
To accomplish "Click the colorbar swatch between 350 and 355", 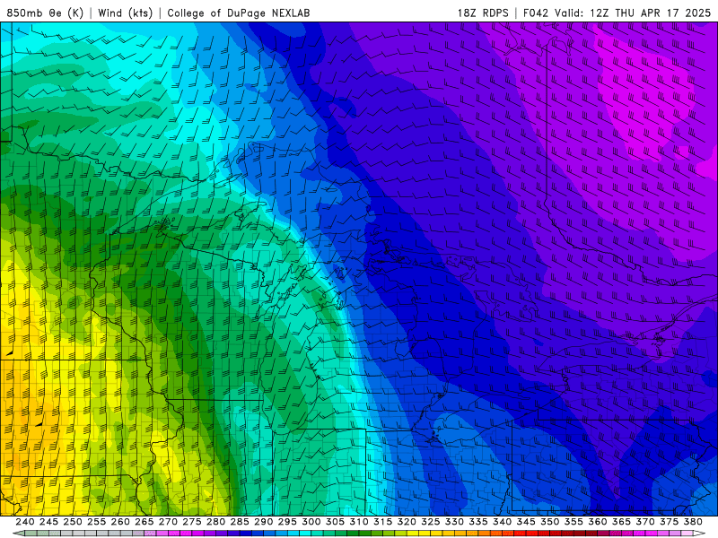I will click(x=562, y=534).
